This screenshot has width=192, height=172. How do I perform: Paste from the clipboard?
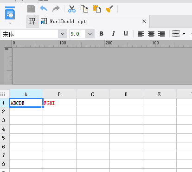97,9
